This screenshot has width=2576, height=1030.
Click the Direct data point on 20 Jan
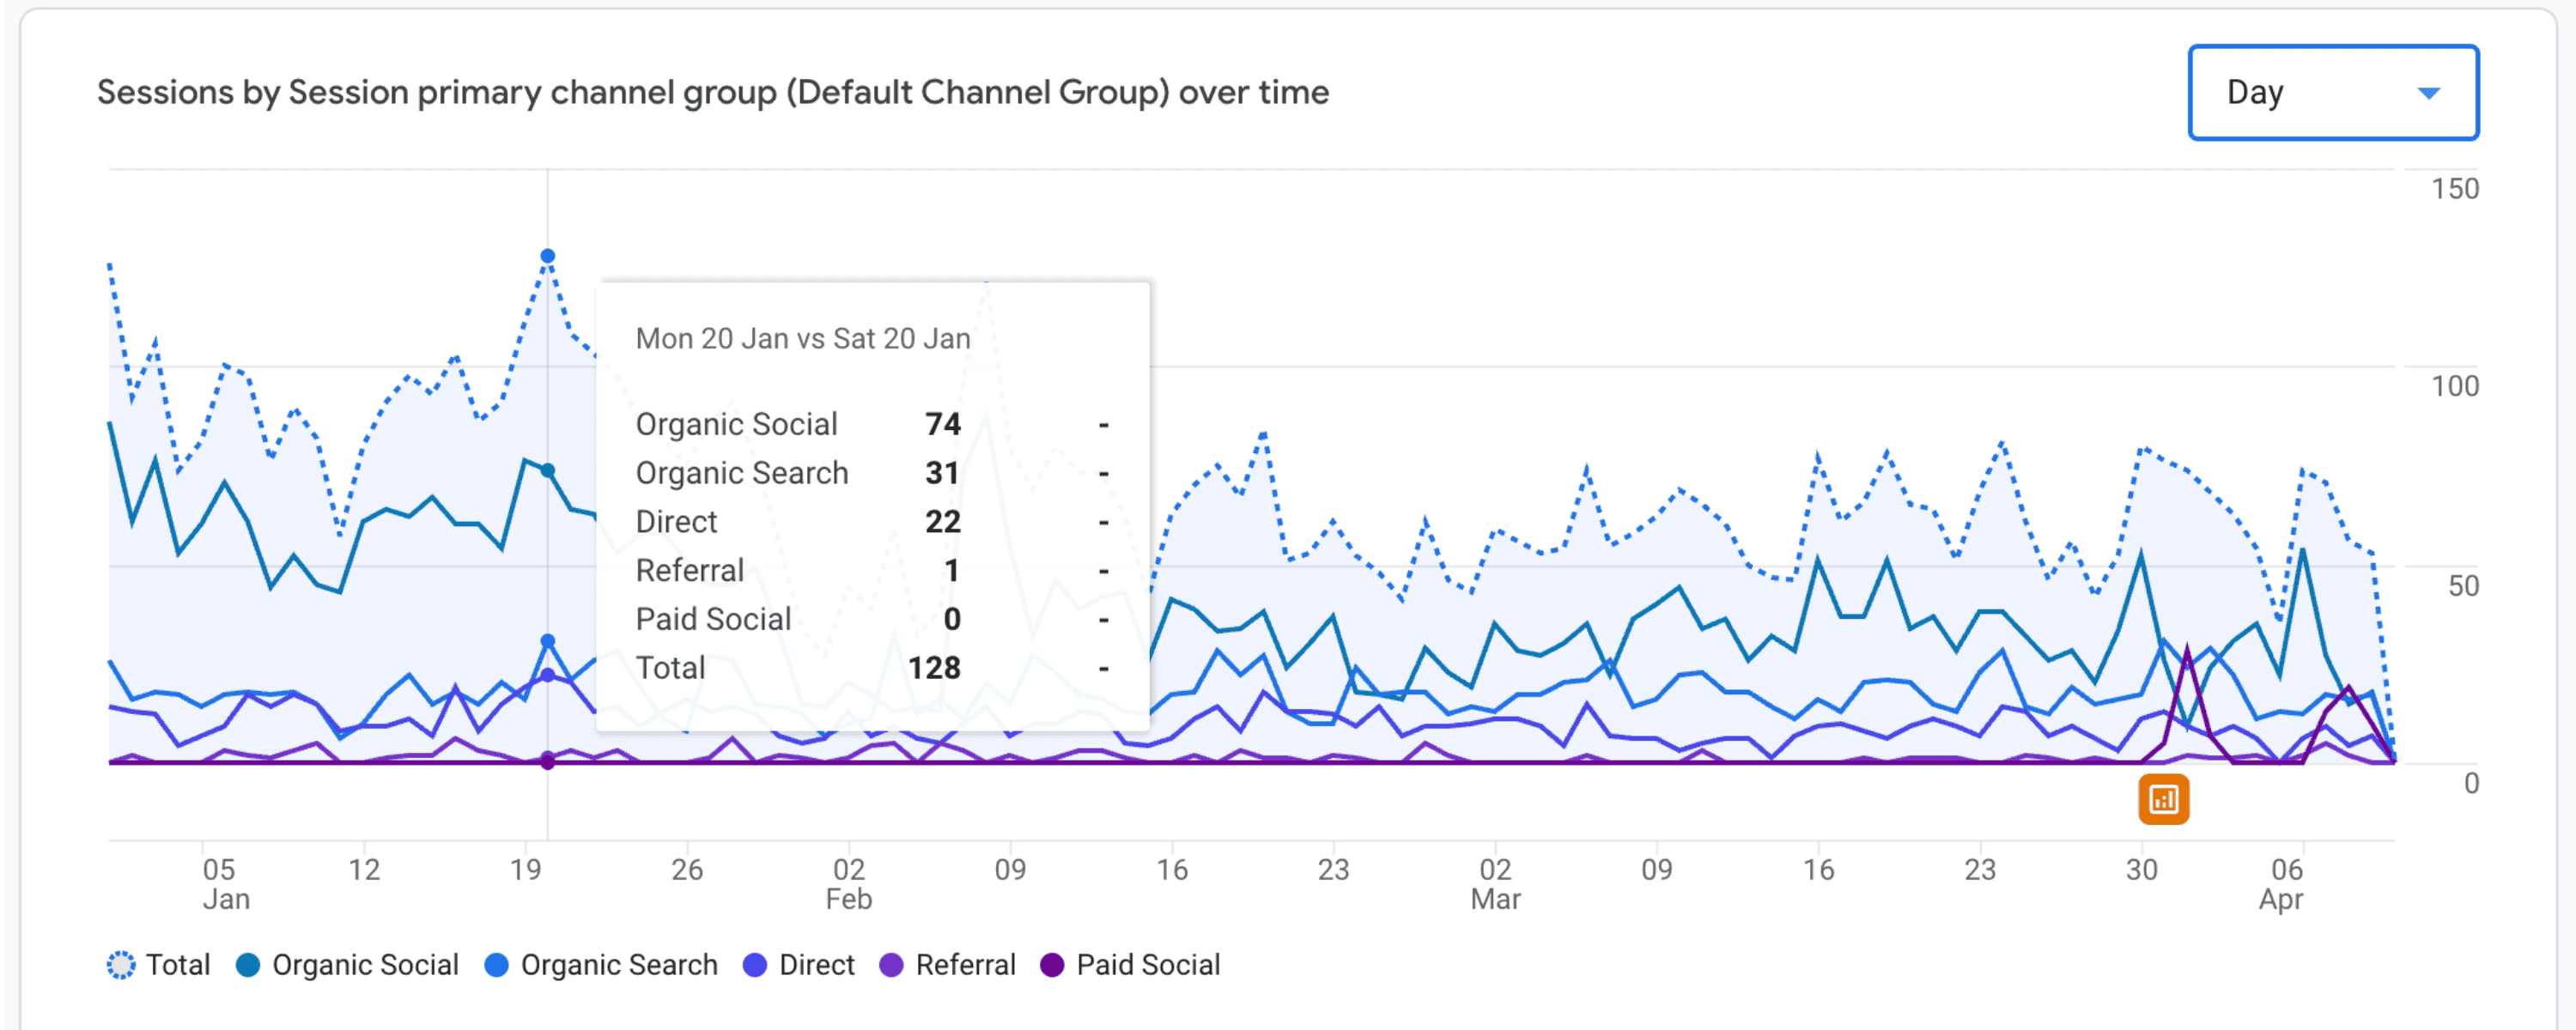548,675
